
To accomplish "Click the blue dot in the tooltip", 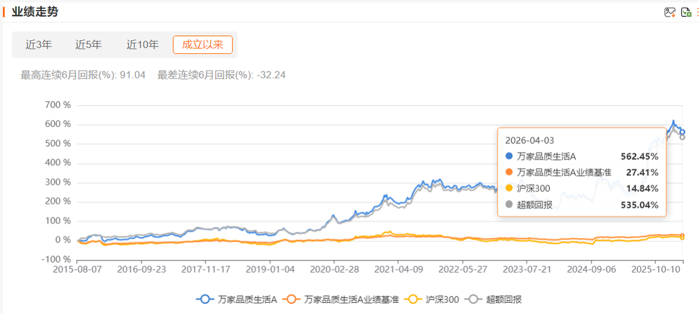I will pyautogui.click(x=509, y=156).
